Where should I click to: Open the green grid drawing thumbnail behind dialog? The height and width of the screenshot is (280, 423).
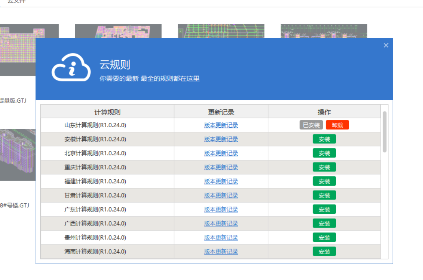221,31
